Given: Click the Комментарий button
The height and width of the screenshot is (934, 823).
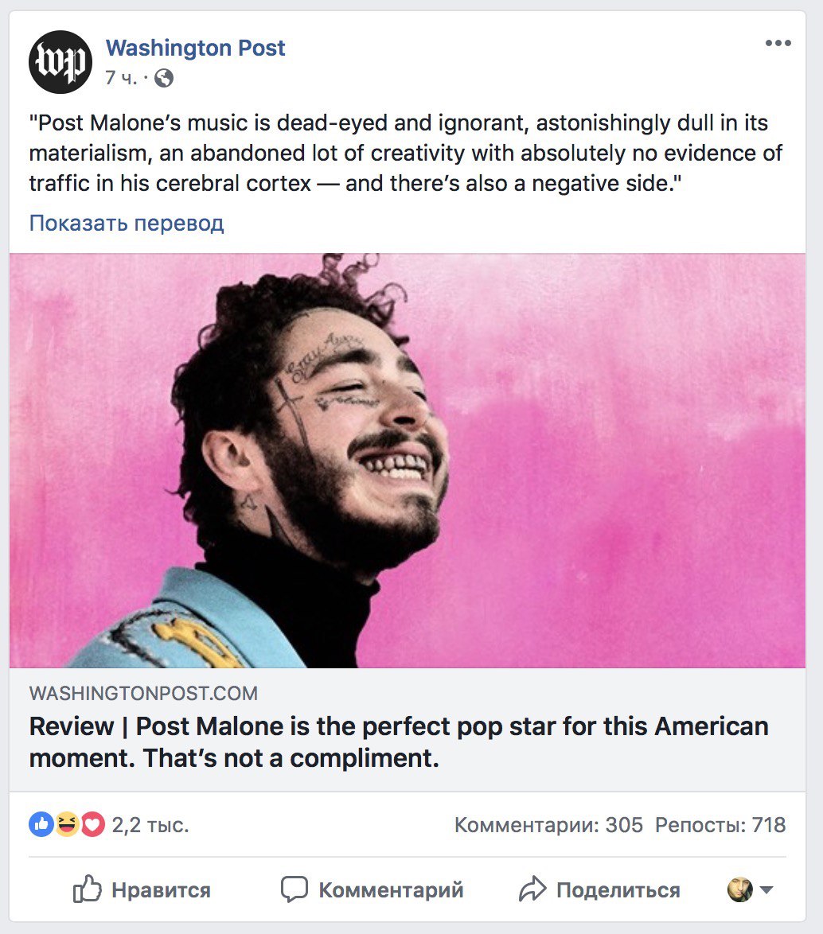Looking at the screenshot, I should [x=372, y=889].
